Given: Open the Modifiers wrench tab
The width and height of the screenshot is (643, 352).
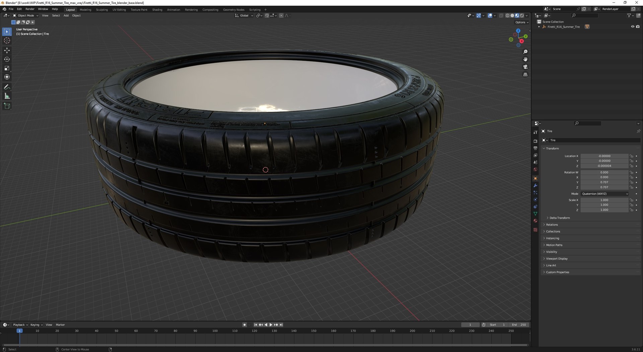Looking at the screenshot, I should tap(535, 186).
